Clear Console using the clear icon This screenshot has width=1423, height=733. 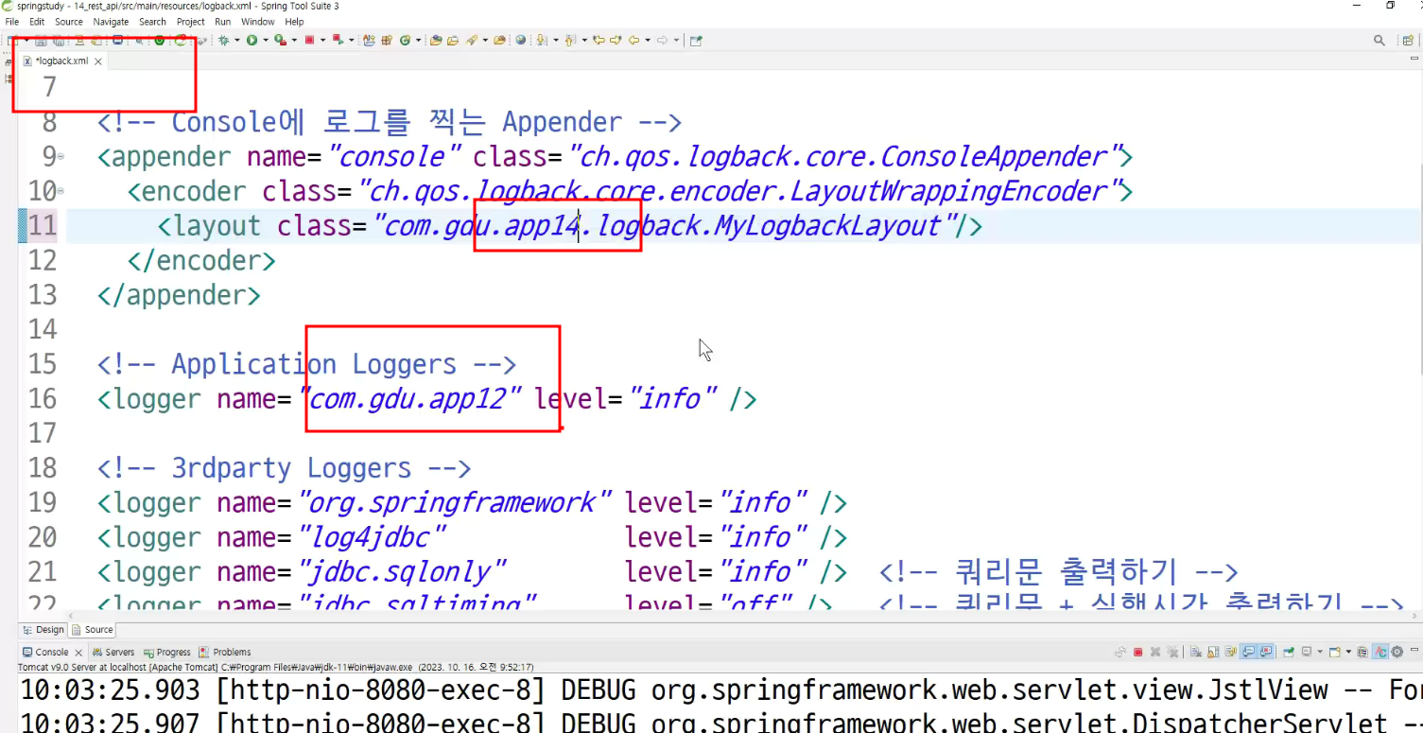[x=1196, y=652]
